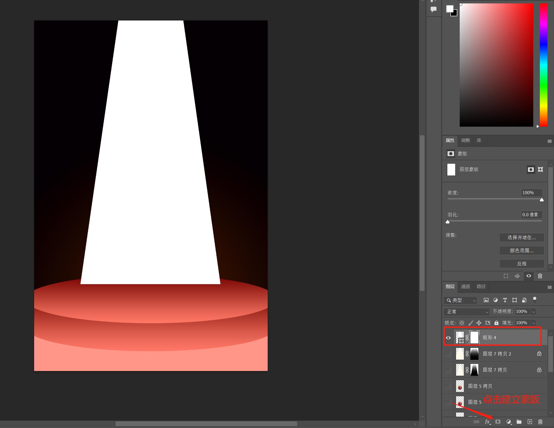Switch to the 调整 tab
Viewport: 554px width, 428px height.
point(465,140)
